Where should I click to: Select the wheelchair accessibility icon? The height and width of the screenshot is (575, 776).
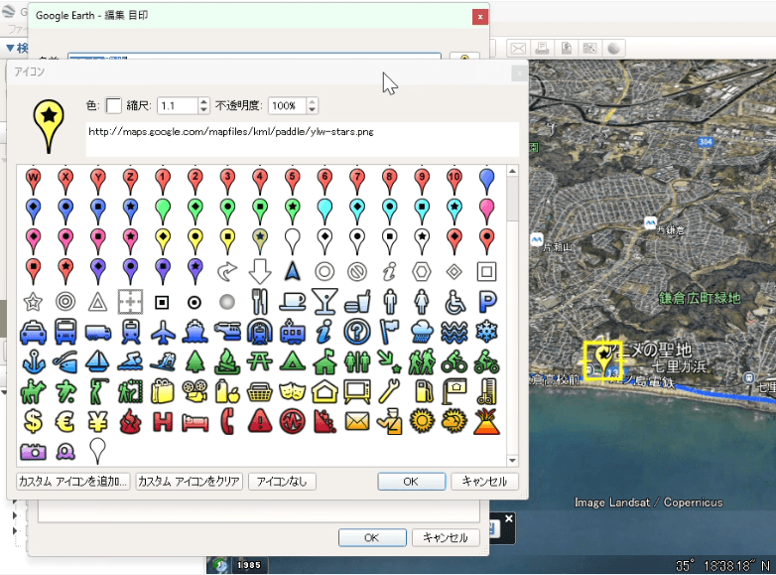(453, 301)
